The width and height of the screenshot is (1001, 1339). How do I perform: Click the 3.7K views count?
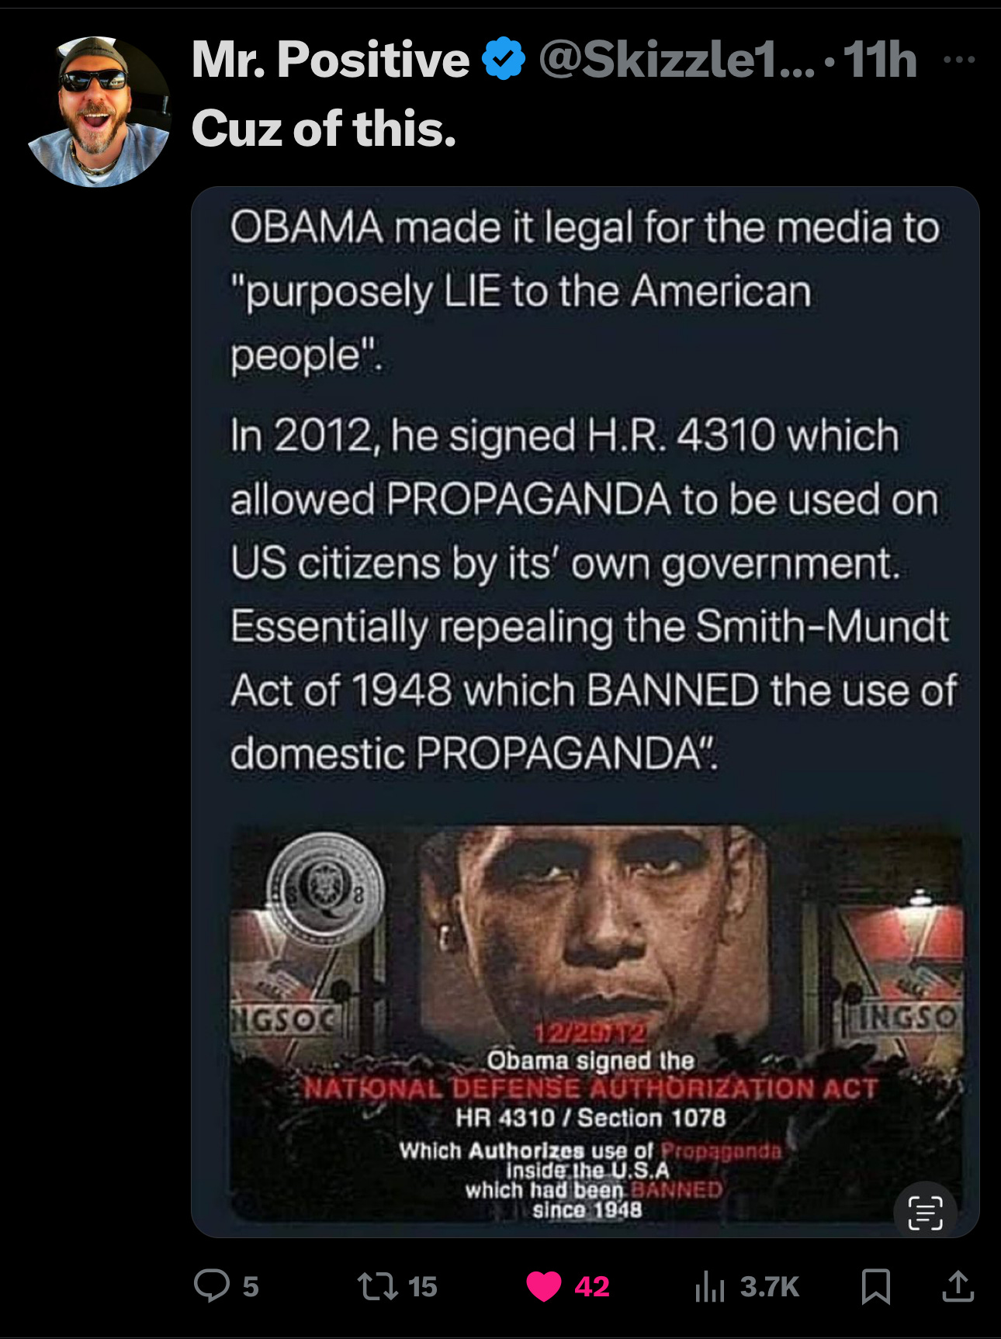(x=769, y=1287)
